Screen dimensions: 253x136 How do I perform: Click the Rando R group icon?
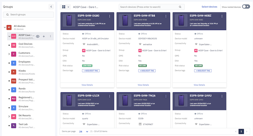point(14,90)
